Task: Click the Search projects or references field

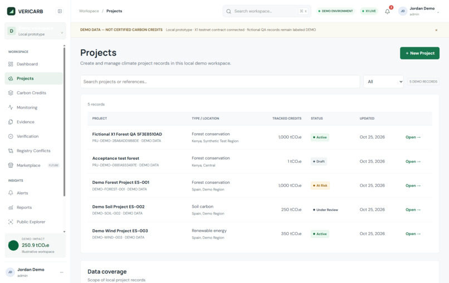Action: pos(220,82)
